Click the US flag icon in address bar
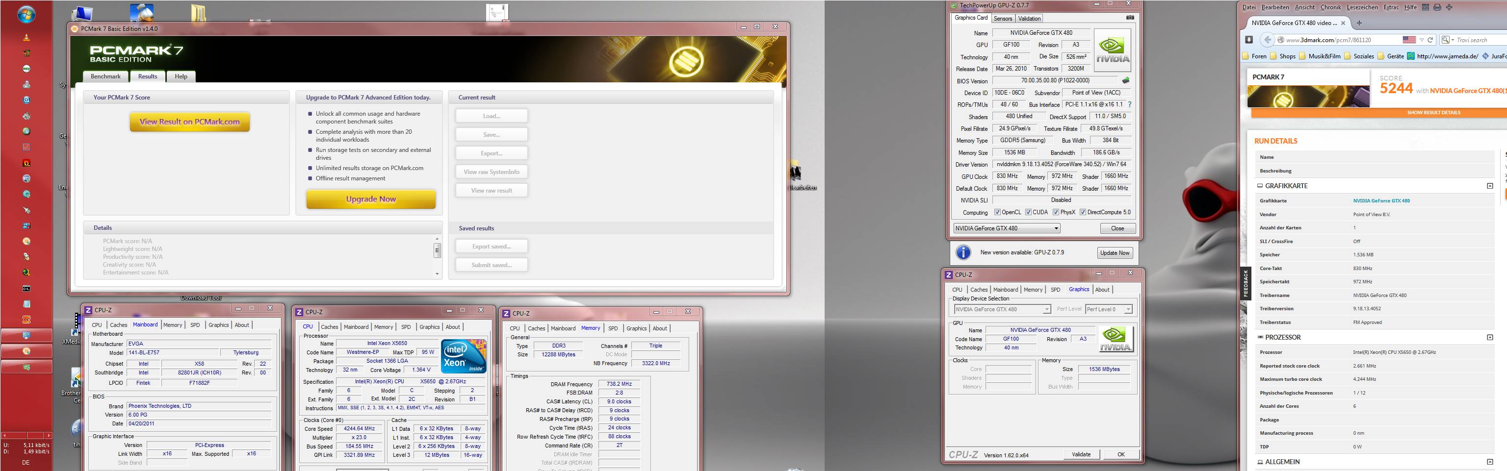1507x471 pixels. [x=1409, y=40]
